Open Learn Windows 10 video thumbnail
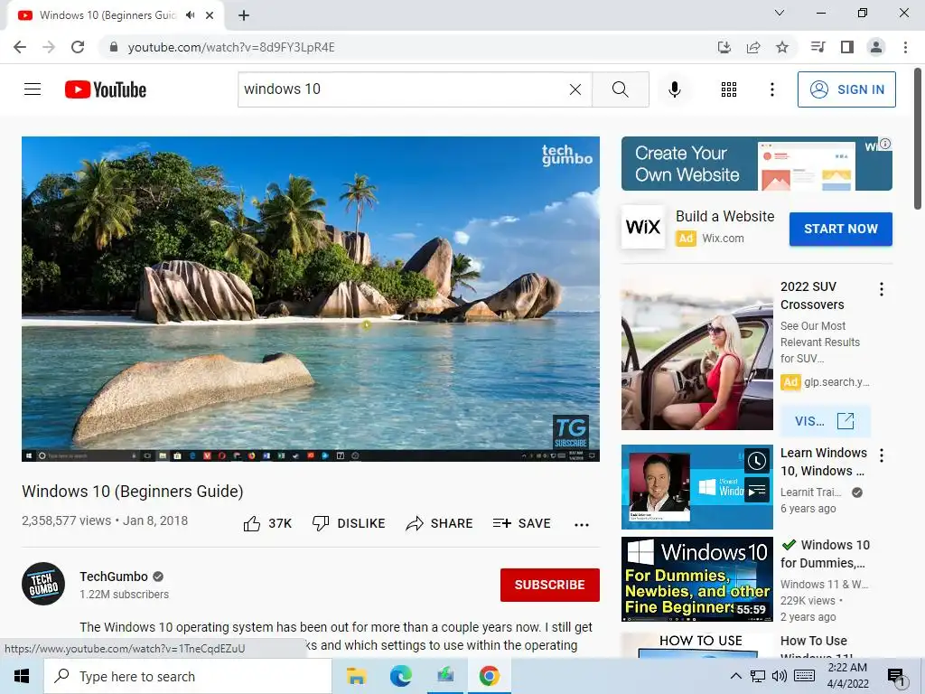 click(696, 487)
